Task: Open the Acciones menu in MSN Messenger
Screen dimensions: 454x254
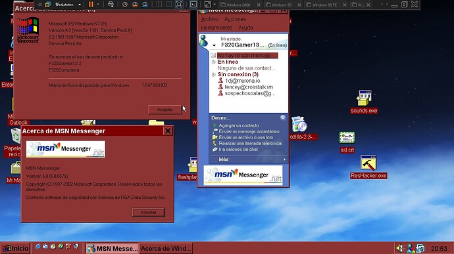Action: [235, 19]
